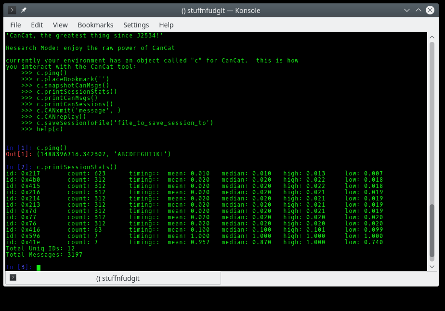The width and height of the screenshot is (445, 311).
Task: Toggle the pin icon in title bar
Action: [24, 10]
